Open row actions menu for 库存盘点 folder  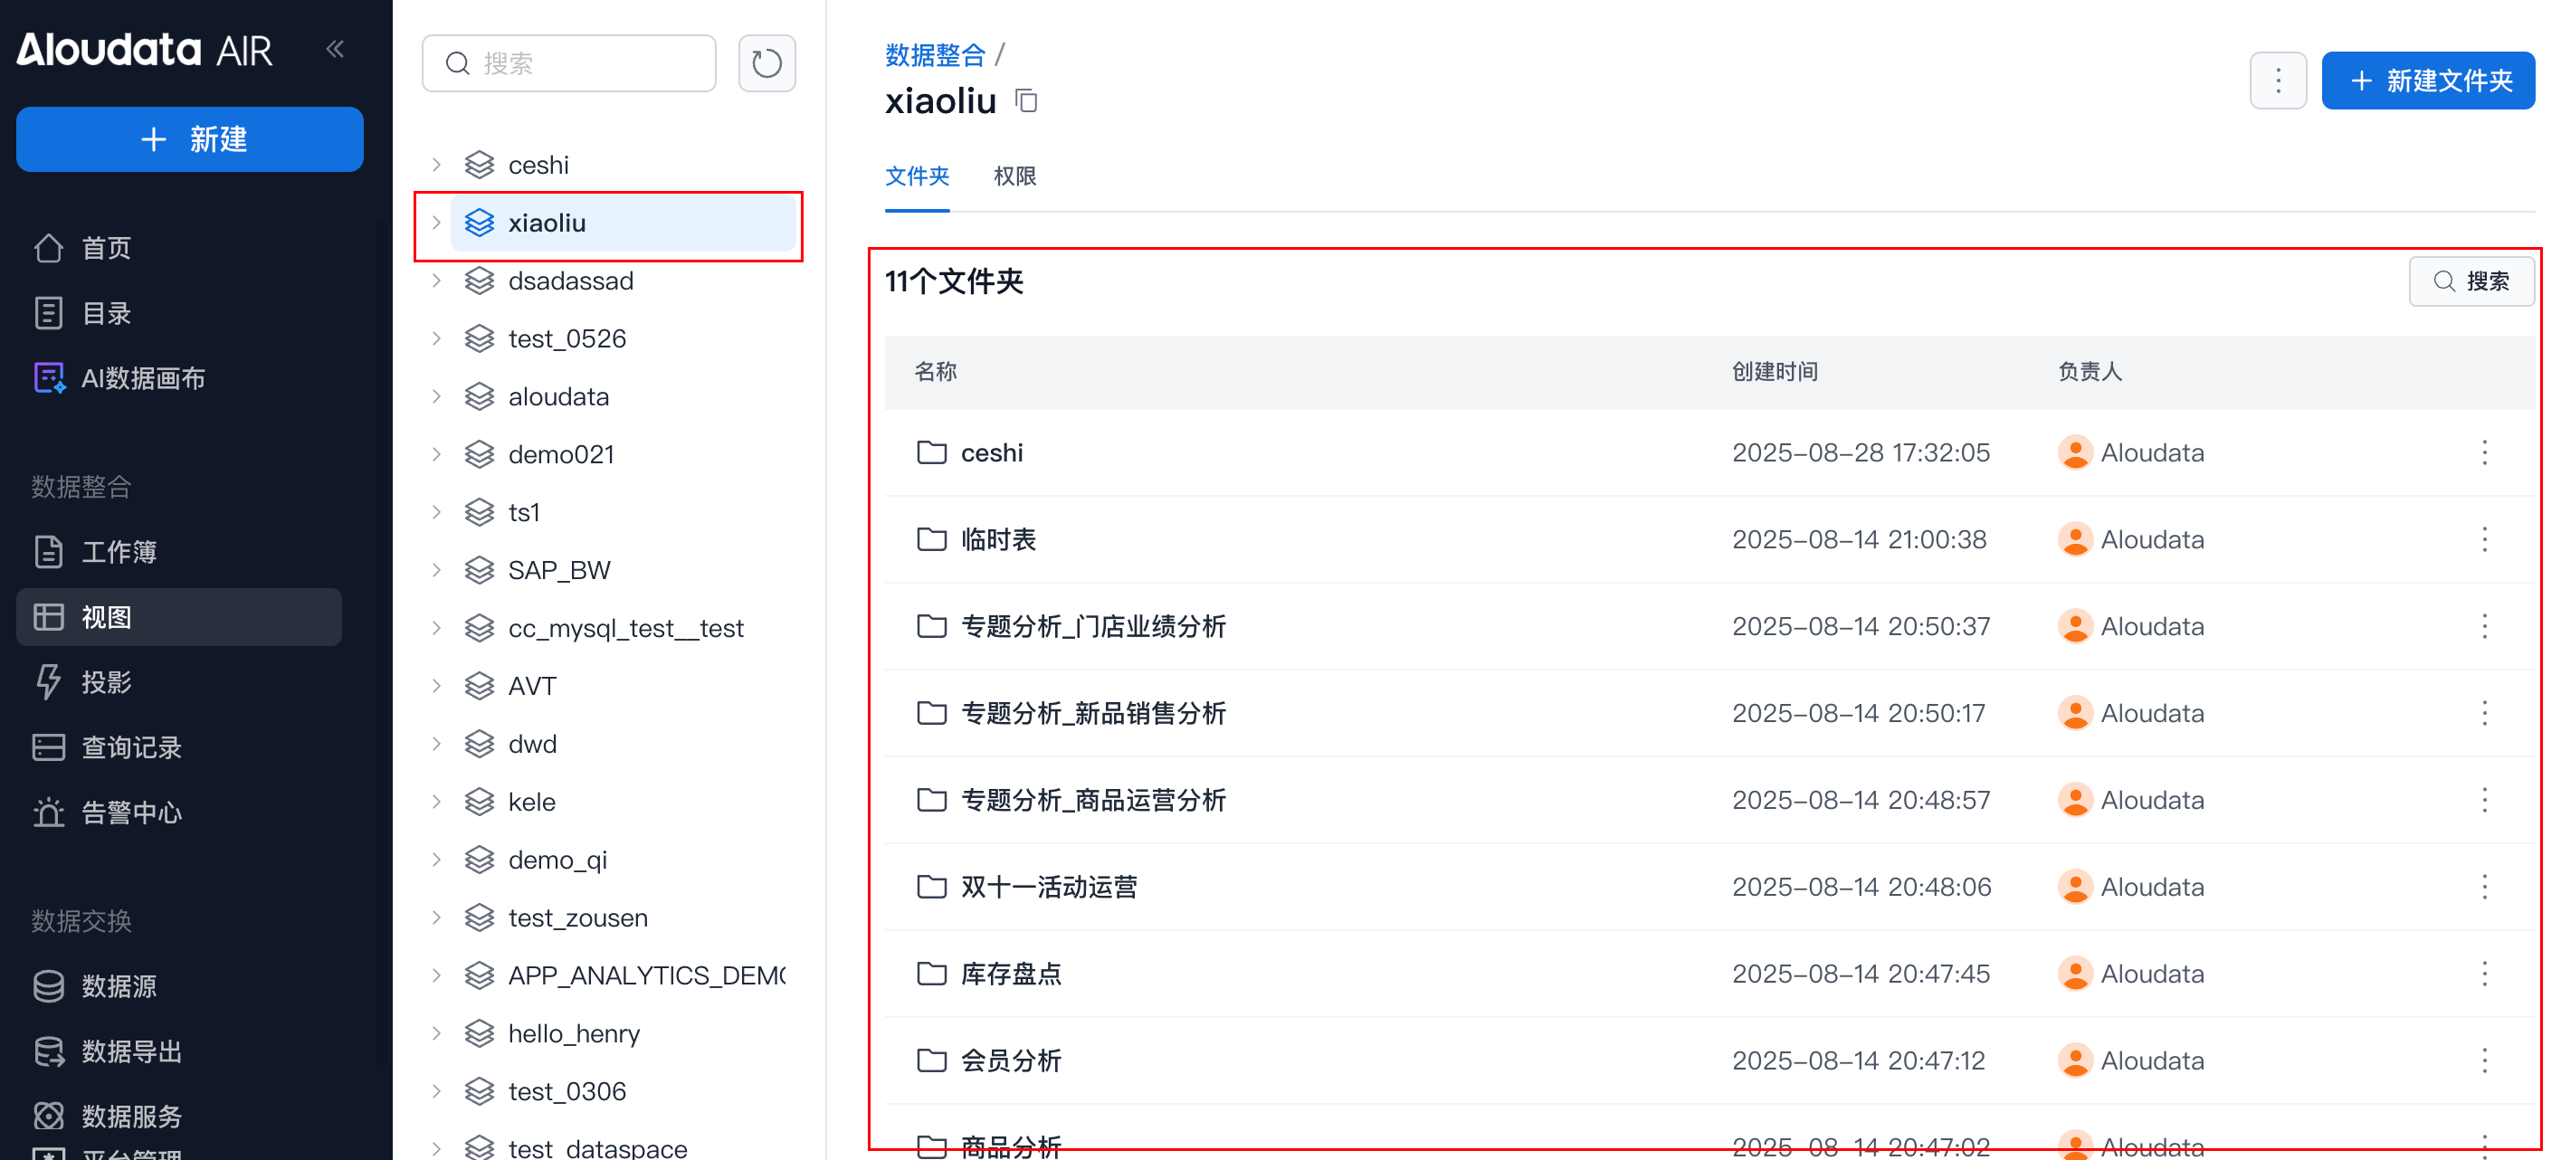[x=2483, y=975]
